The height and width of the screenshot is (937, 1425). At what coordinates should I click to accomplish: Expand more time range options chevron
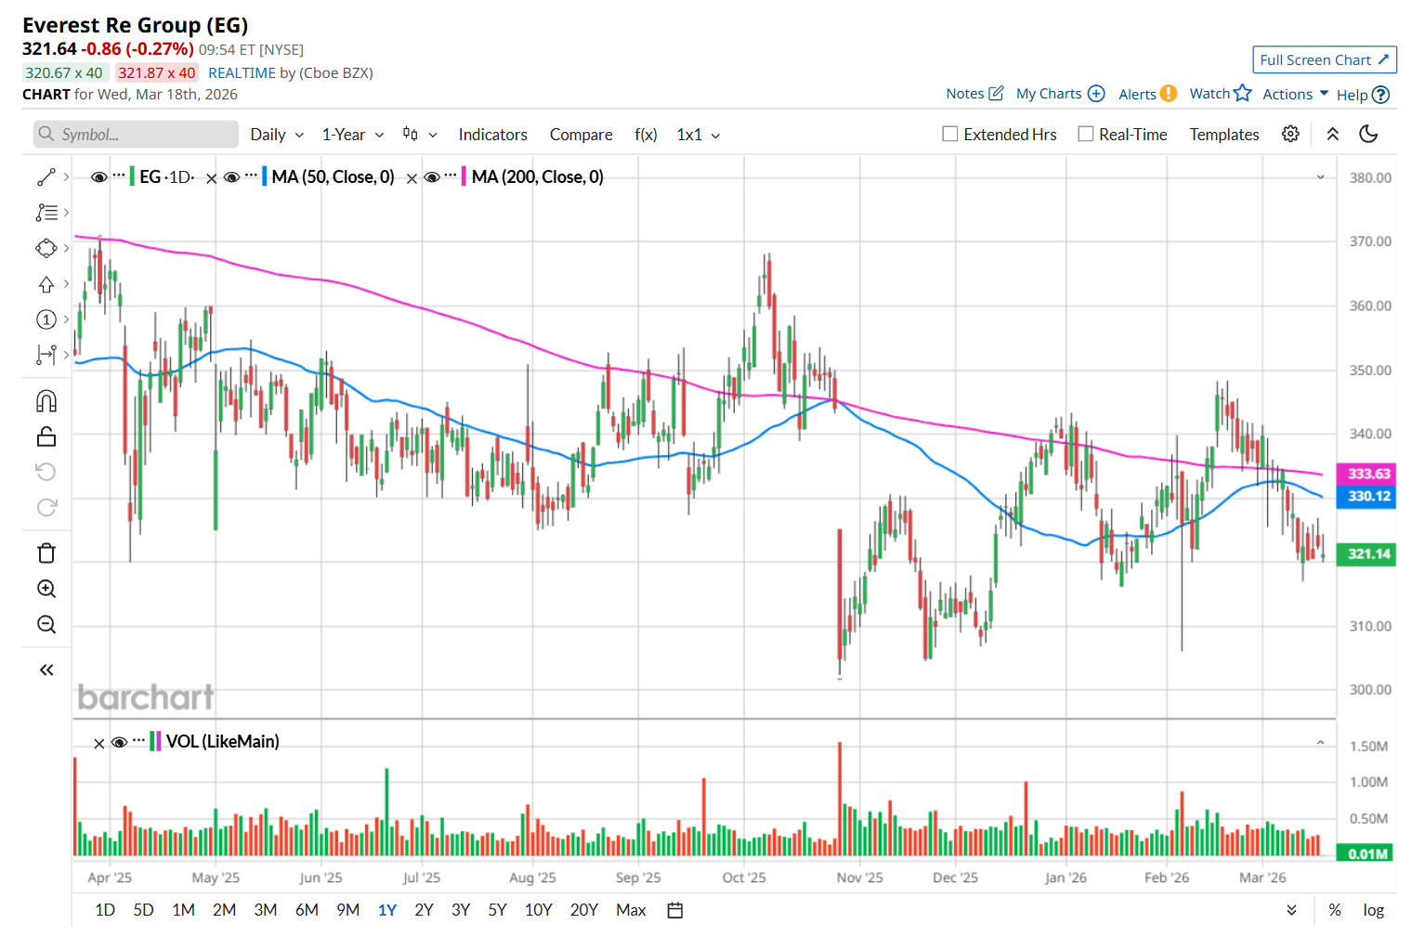click(1291, 910)
